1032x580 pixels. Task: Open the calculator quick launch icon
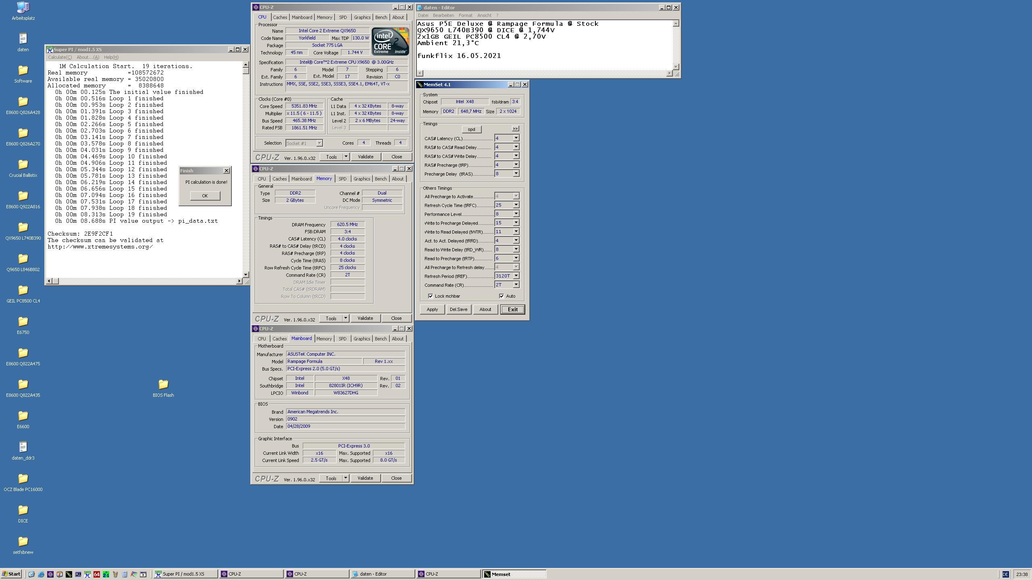point(125,574)
